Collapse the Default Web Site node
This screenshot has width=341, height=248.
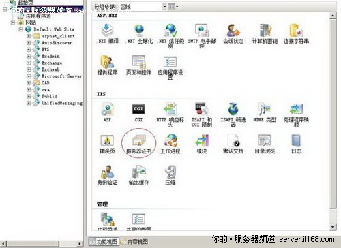[x=21, y=29]
